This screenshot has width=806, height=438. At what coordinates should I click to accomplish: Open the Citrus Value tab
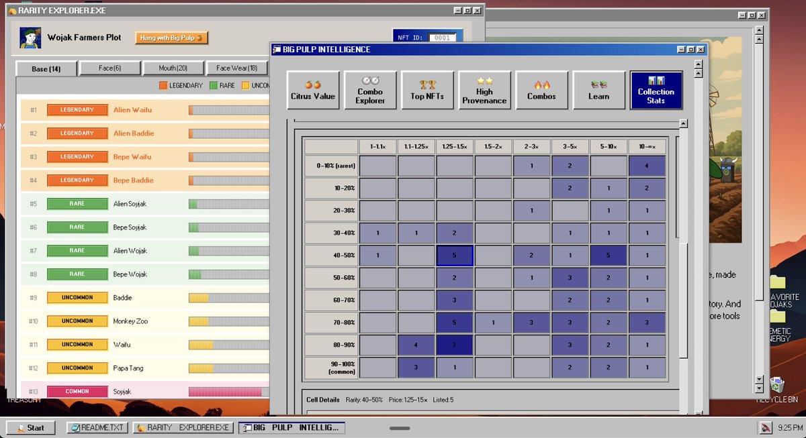(313, 90)
